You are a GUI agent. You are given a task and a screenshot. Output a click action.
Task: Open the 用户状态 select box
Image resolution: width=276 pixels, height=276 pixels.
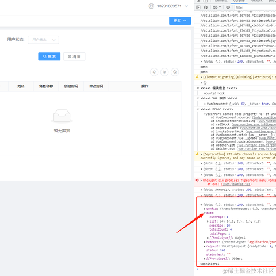(43, 40)
